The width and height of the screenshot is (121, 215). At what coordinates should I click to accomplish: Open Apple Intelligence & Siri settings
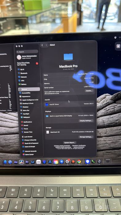pos(29,100)
